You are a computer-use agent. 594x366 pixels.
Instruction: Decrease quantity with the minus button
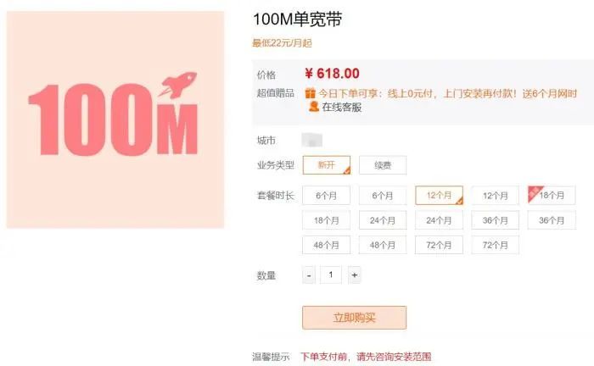[309, 275]
